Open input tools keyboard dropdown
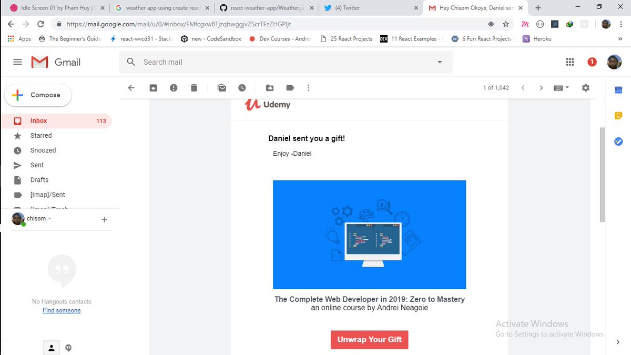The height and width of the screenshot is (355, 631). point(562,88)
